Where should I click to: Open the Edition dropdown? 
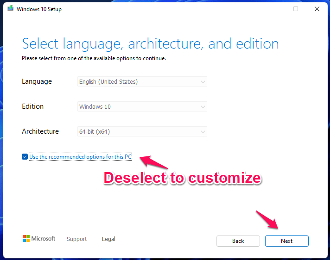click(142, 106)
